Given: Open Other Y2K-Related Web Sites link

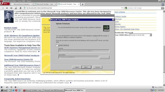Looking at the screenshot, I should click(127, 29).
